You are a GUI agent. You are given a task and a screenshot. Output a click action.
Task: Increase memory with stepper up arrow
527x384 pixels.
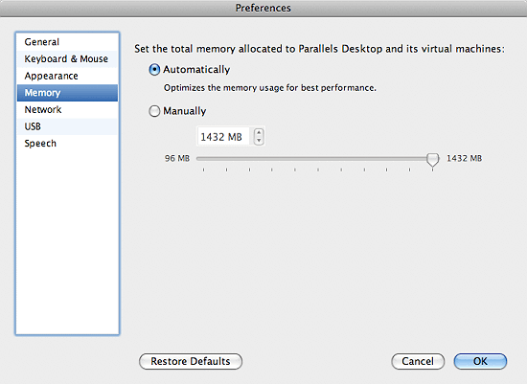tap(259, 132)
